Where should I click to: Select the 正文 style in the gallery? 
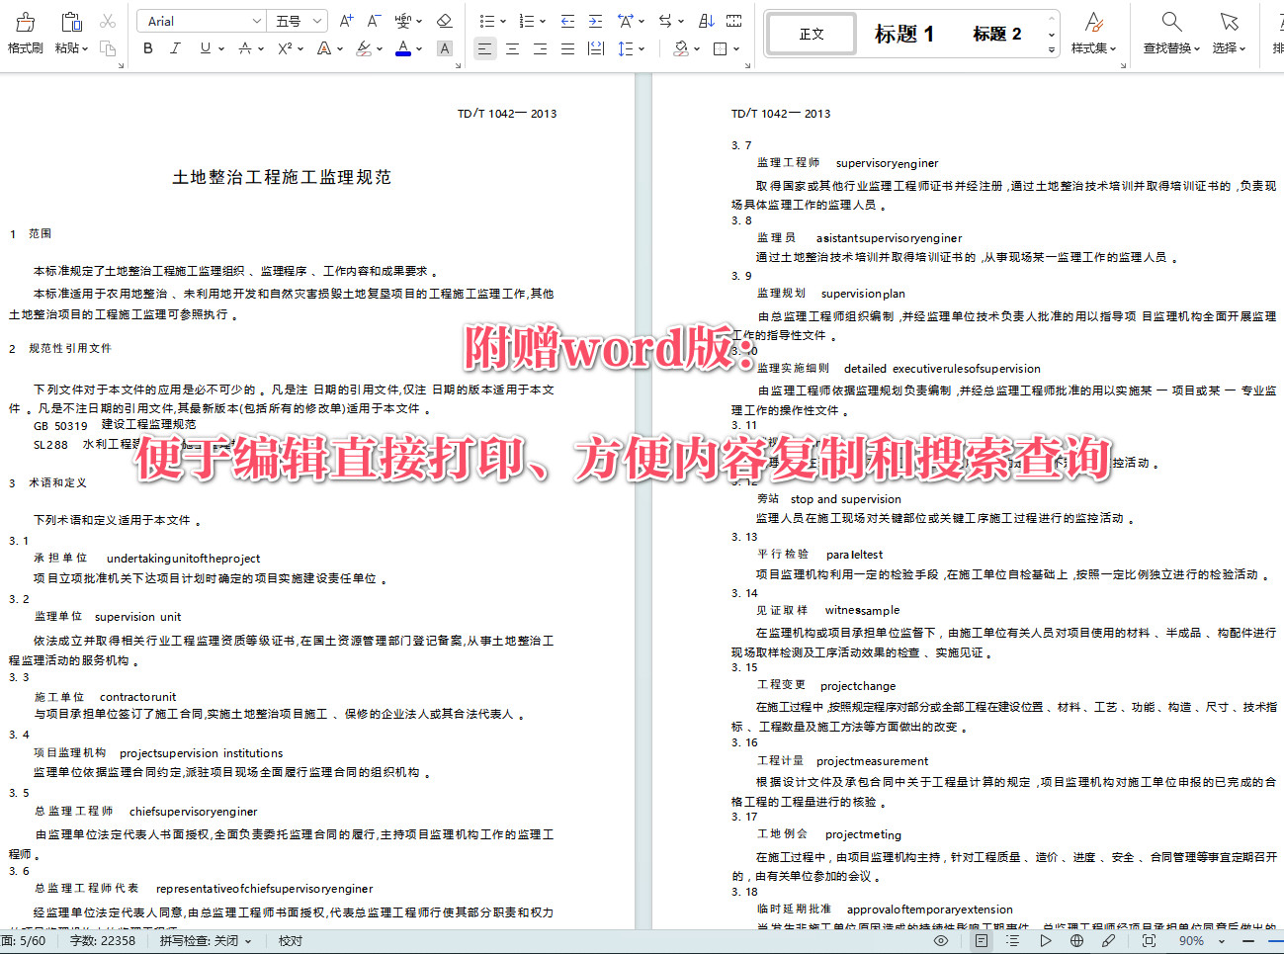tap(811, 33)
